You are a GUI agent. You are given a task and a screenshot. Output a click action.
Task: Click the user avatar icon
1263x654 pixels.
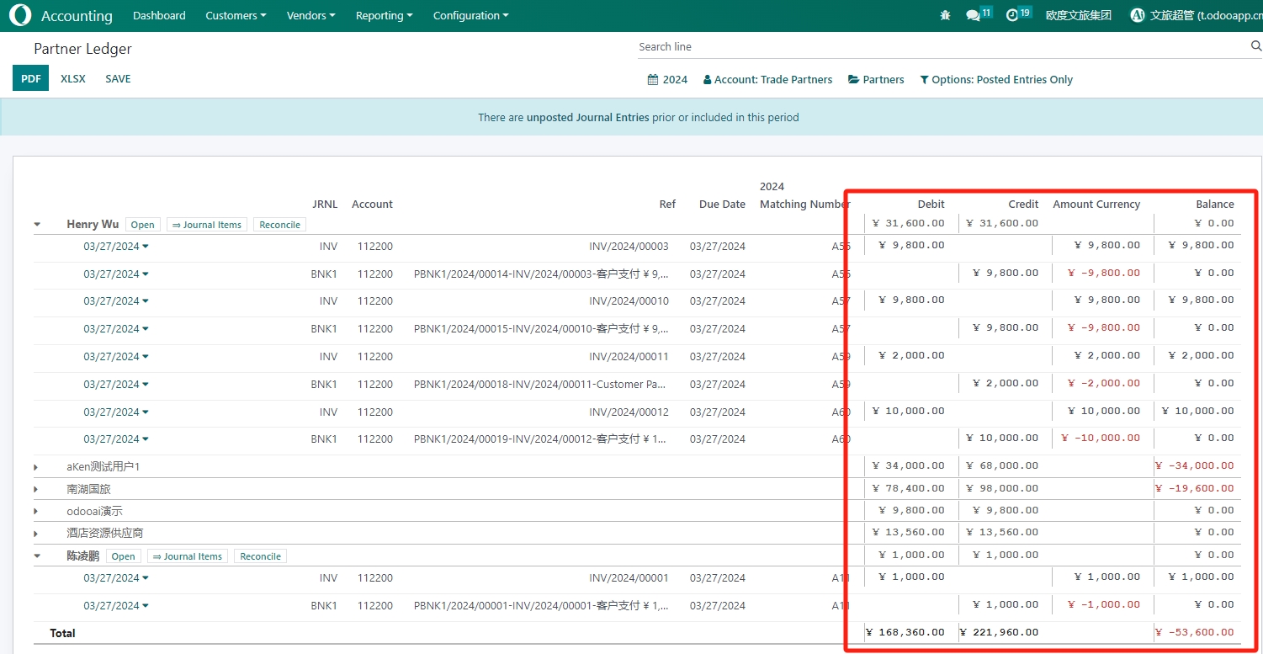click(1138, 15)
